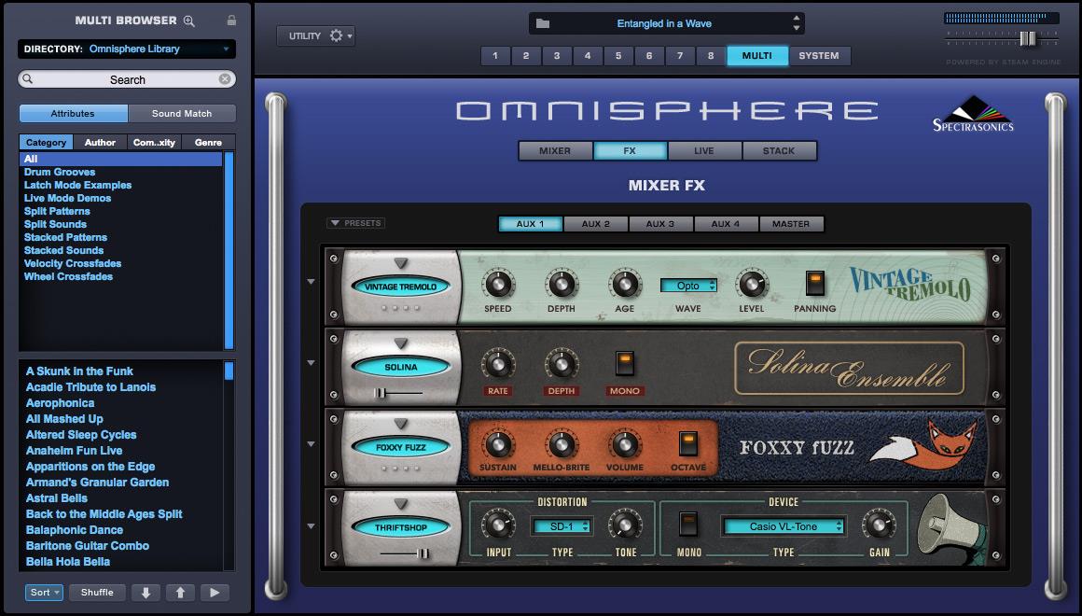Change the Casio VL-Tone device type

(x=784, y=525)
